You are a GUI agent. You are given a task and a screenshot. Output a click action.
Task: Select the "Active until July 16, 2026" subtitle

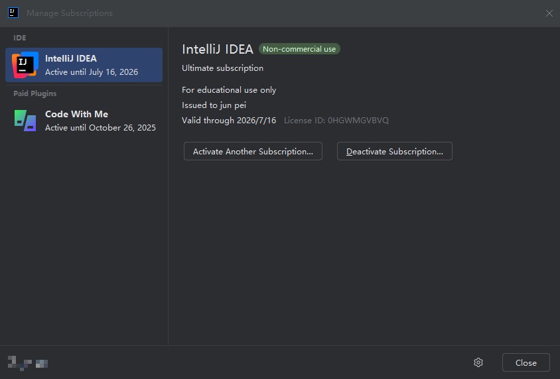[x=92, y=72]
